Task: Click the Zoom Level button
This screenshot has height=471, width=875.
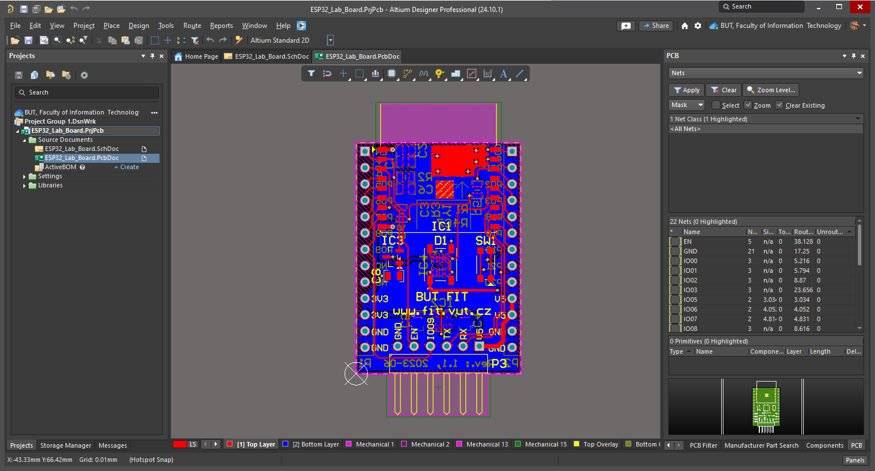Action: click(771, 90)
